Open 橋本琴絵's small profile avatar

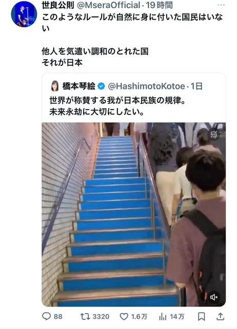55,86
